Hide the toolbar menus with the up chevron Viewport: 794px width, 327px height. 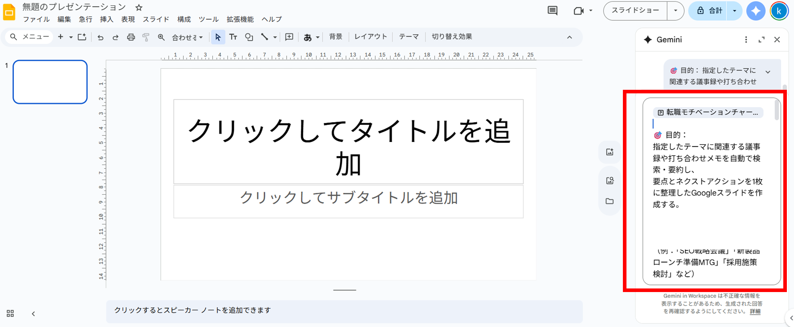click(569, 37)
